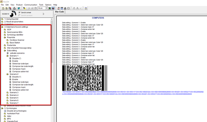Click the yellow flashlight scanner toolbar icon
Screen dimensions: 207x122
click(24, 8)
